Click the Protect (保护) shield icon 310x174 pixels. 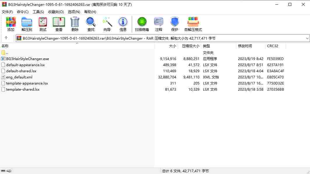point(175,24)
